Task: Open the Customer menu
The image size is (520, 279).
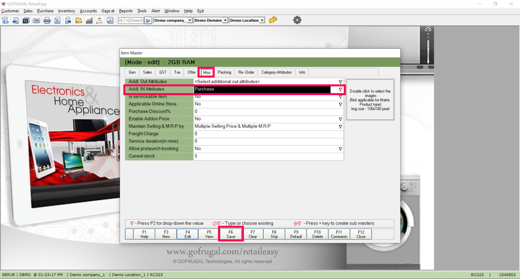Action: point(10,11)
